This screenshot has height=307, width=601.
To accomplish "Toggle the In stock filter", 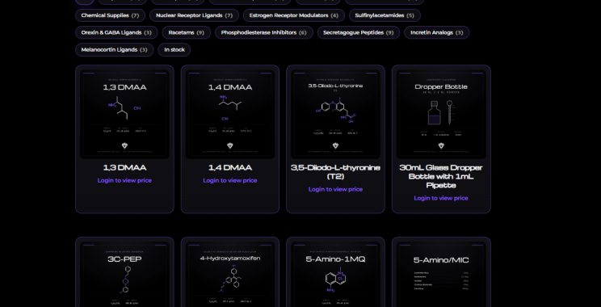I will 174,50.
